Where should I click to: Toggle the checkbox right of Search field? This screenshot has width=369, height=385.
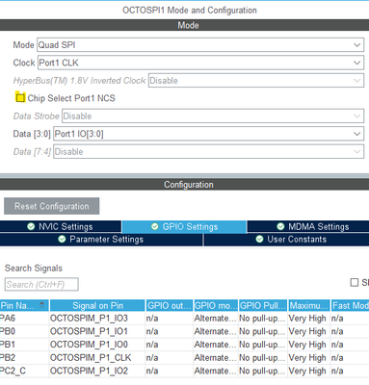point(355,282)
